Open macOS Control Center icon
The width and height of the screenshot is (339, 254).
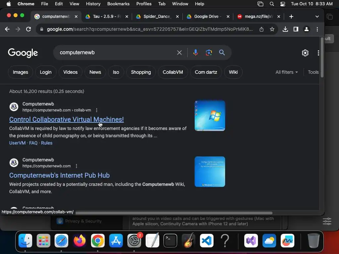tap(283, 4)
